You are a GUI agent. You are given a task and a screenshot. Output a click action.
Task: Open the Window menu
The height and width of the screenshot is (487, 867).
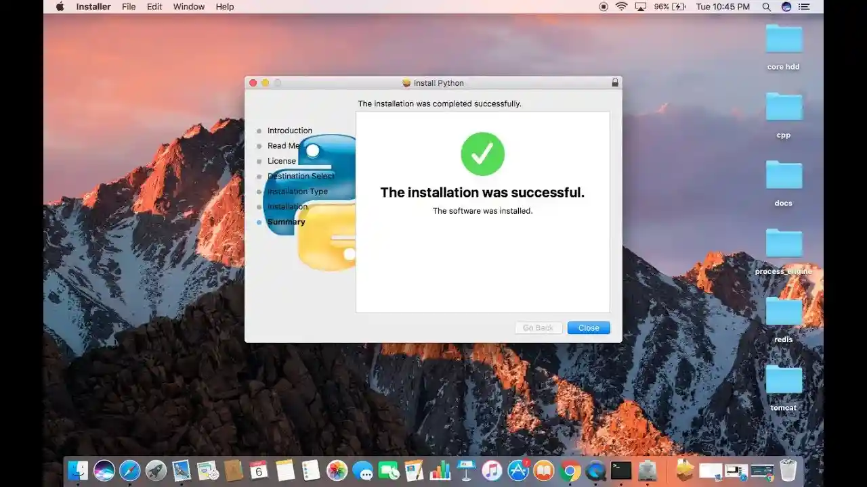[189, 7]
